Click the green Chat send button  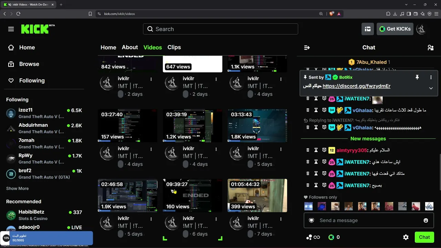[424, 237]
